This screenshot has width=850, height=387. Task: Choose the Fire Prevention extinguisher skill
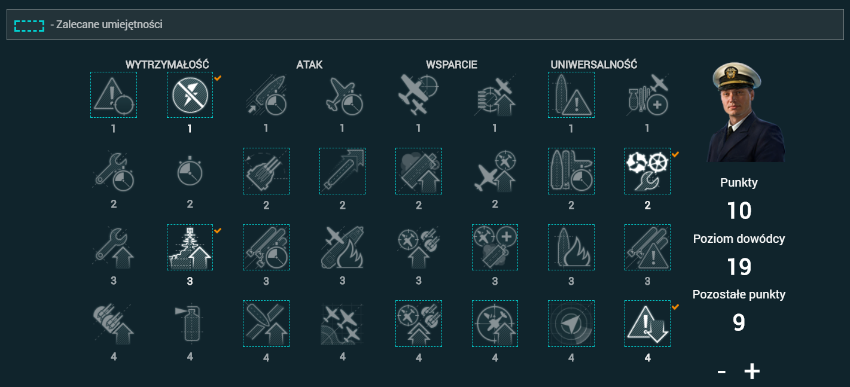[190, 324]
